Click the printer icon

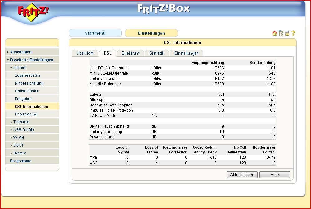click(287, 33)
